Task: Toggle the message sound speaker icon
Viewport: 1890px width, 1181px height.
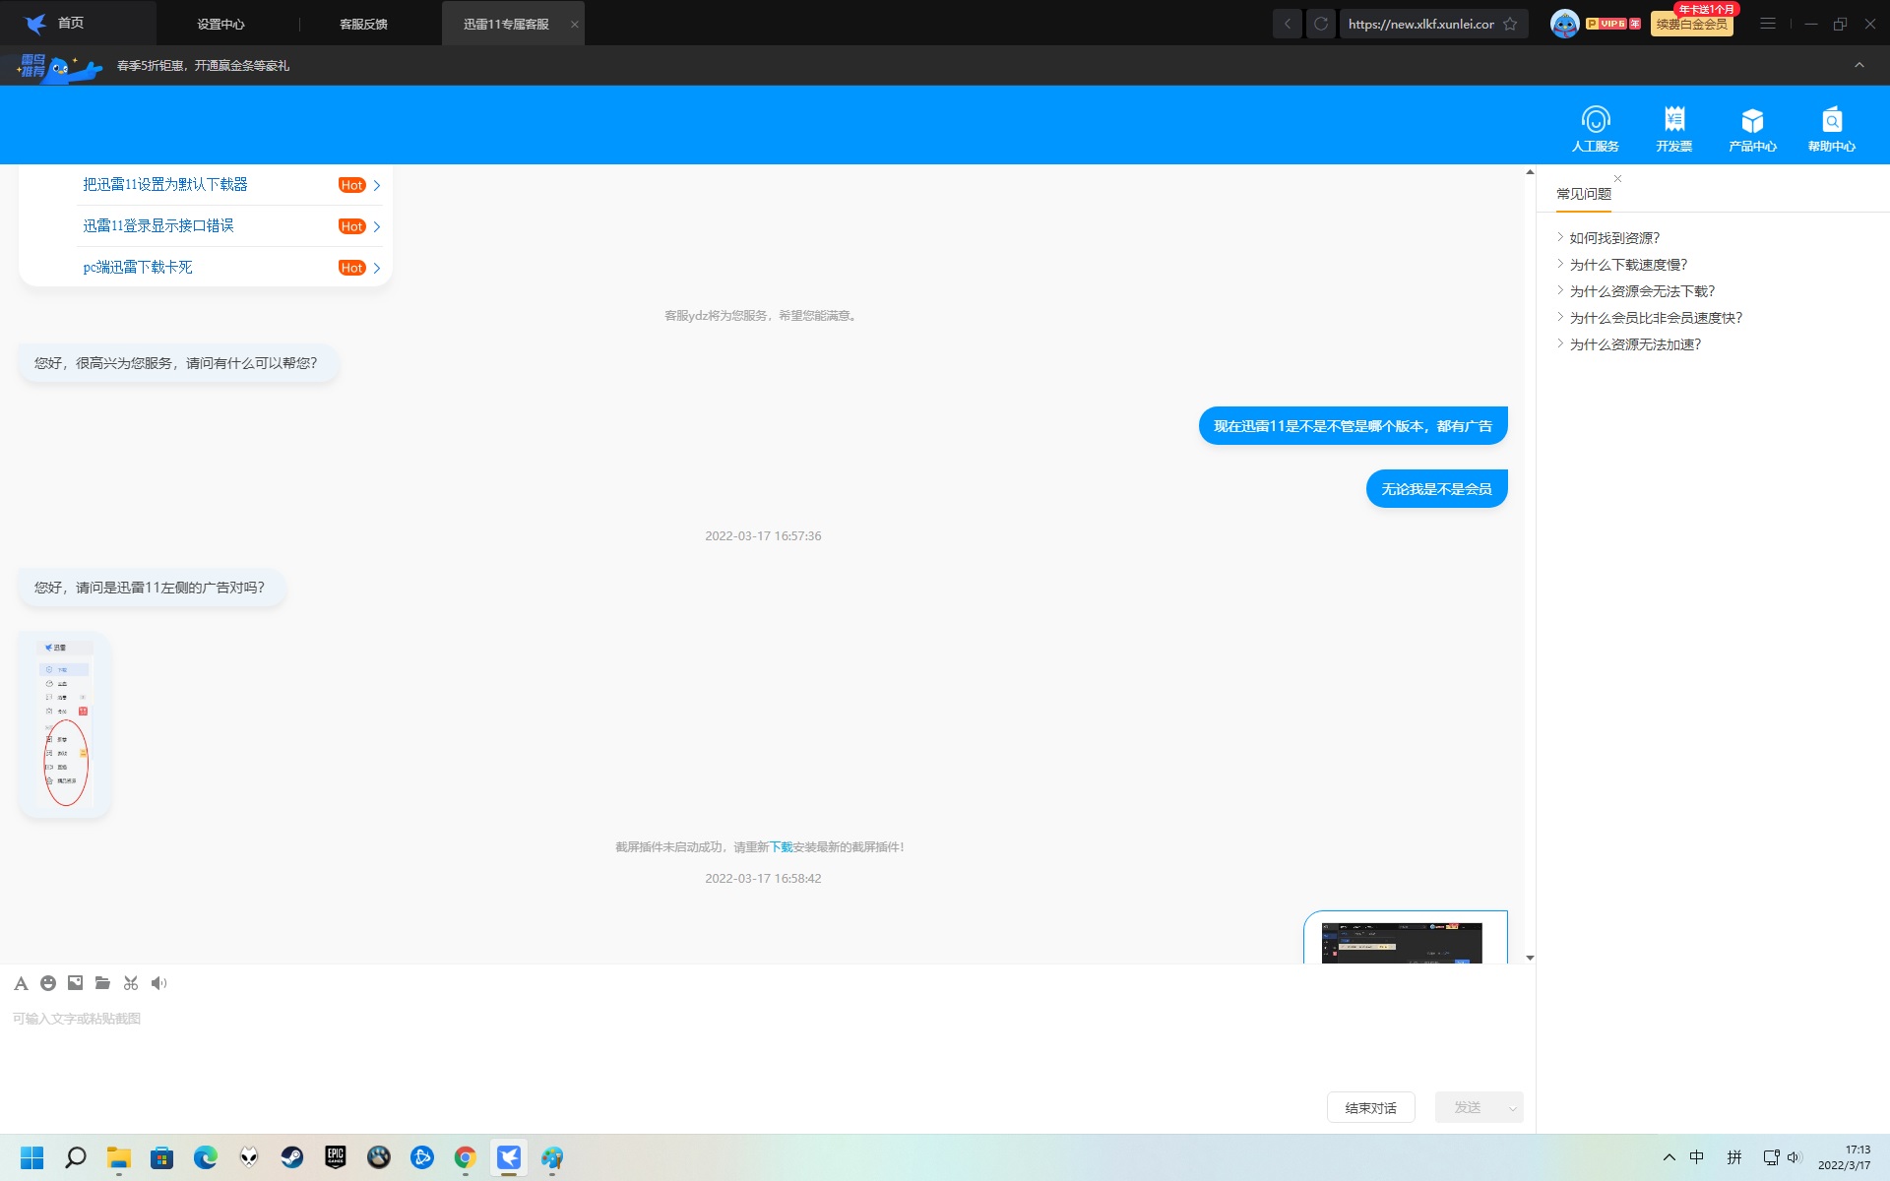Action: [158, 983]
